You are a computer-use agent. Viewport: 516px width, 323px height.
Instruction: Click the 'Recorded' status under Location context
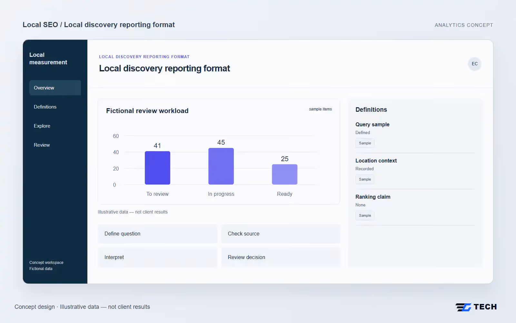click(x=364, y=169)
